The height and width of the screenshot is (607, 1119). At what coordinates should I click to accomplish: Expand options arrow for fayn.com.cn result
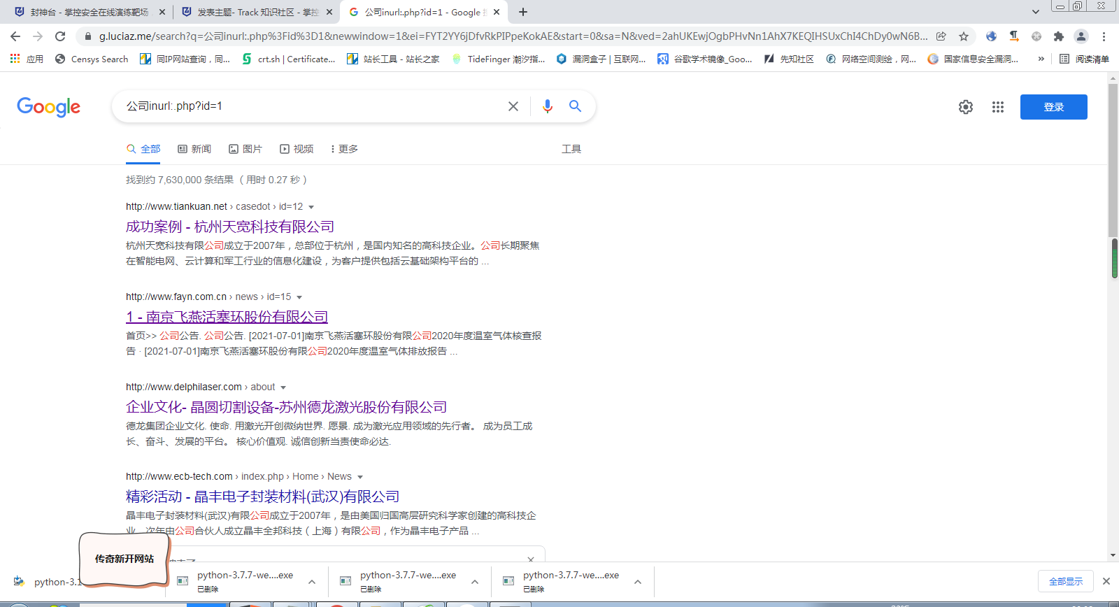(x=299, y=297)
